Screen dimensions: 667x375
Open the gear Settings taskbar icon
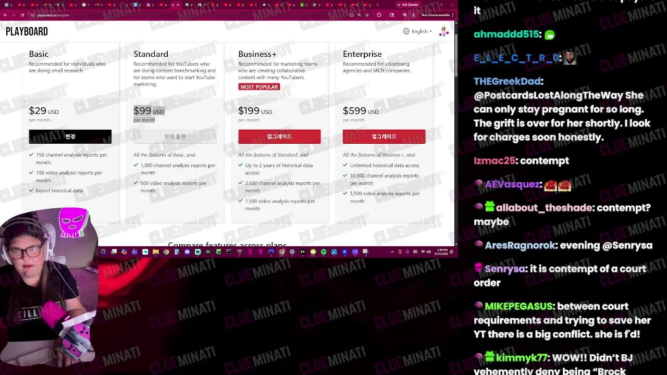pyautogui.click(x=292, y=252)
